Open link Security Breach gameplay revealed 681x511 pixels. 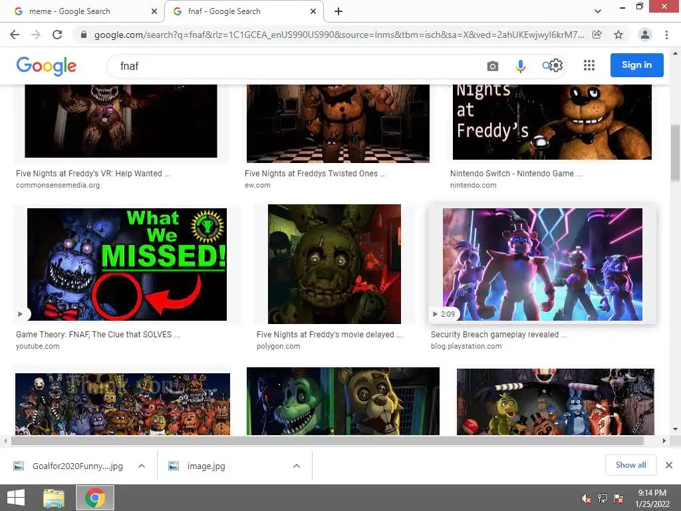coord(499,335)
